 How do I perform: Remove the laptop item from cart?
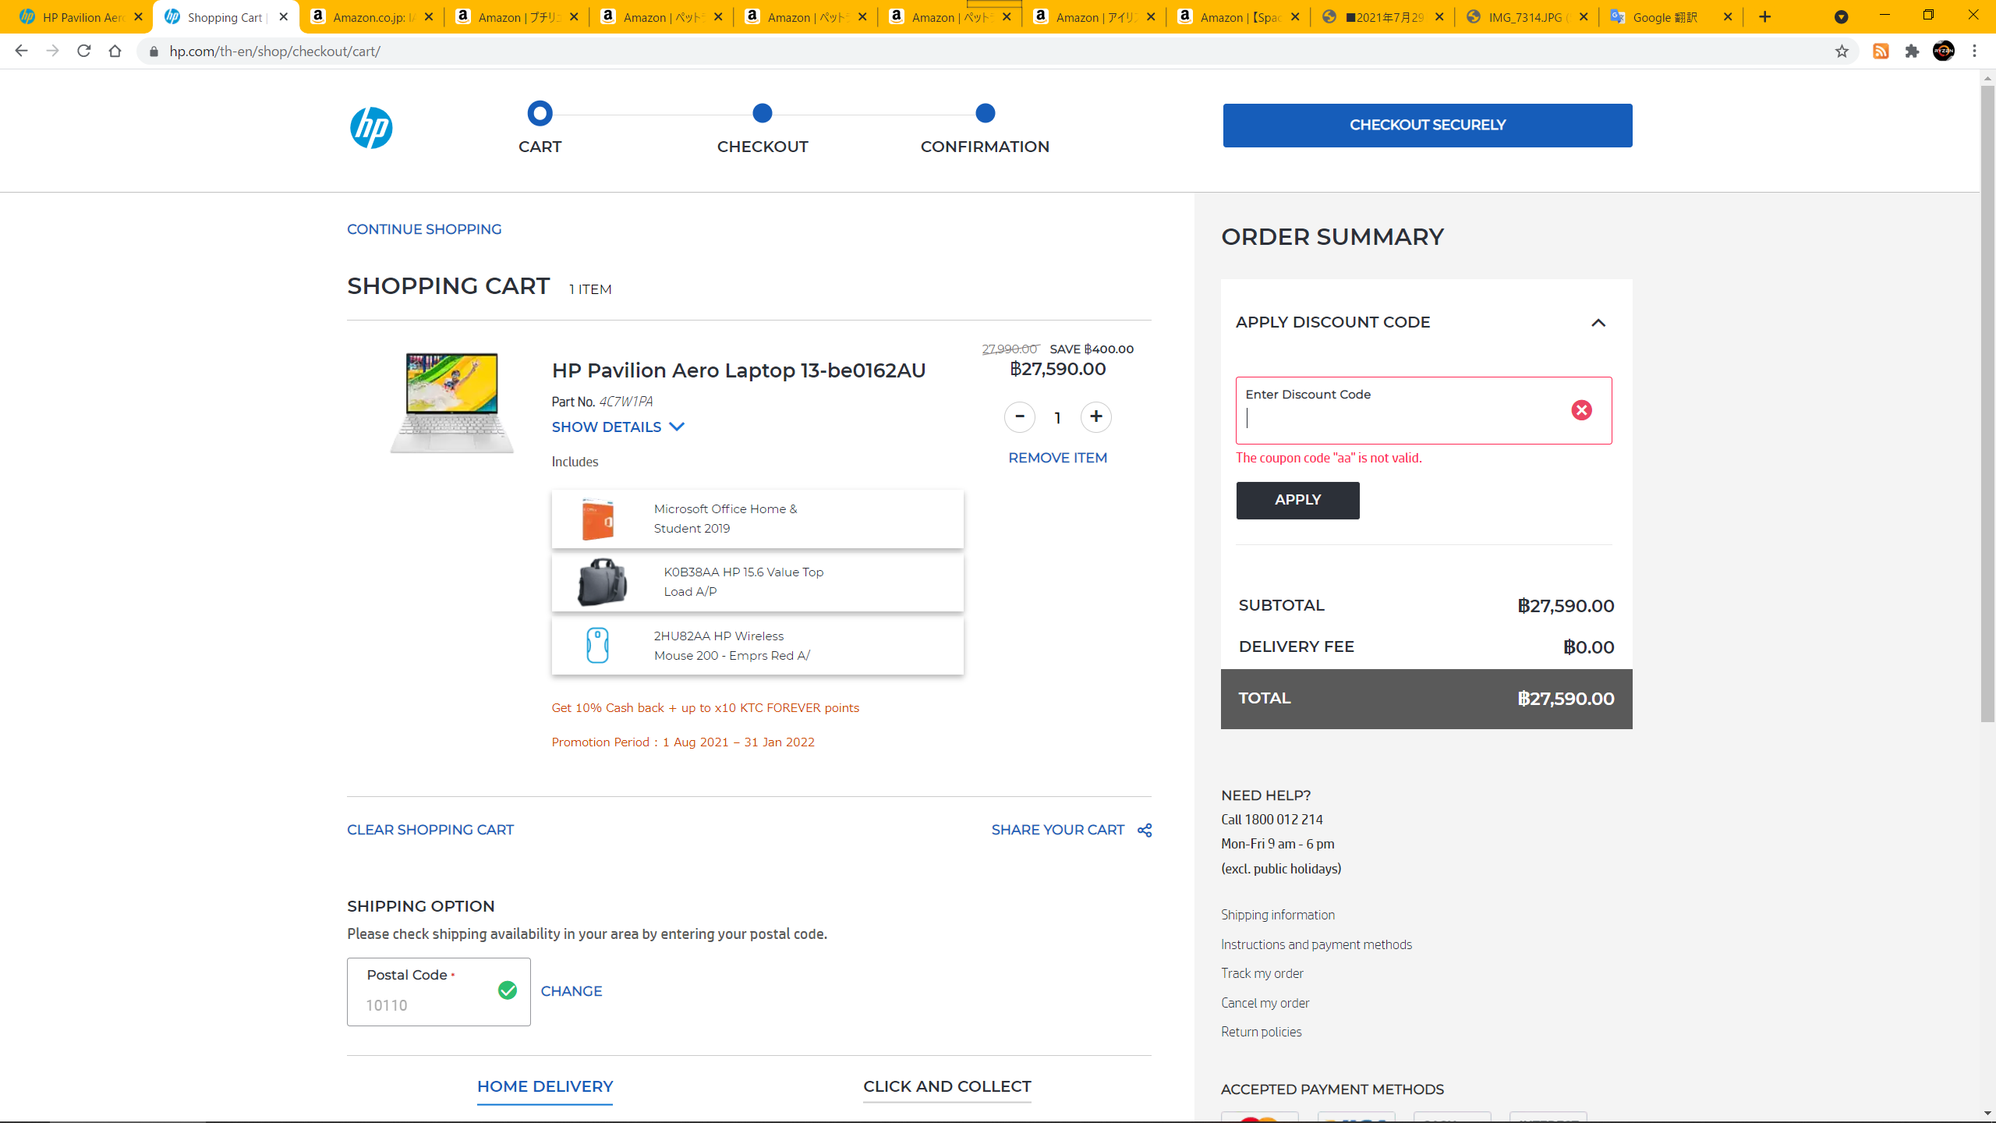[1058, 458]
